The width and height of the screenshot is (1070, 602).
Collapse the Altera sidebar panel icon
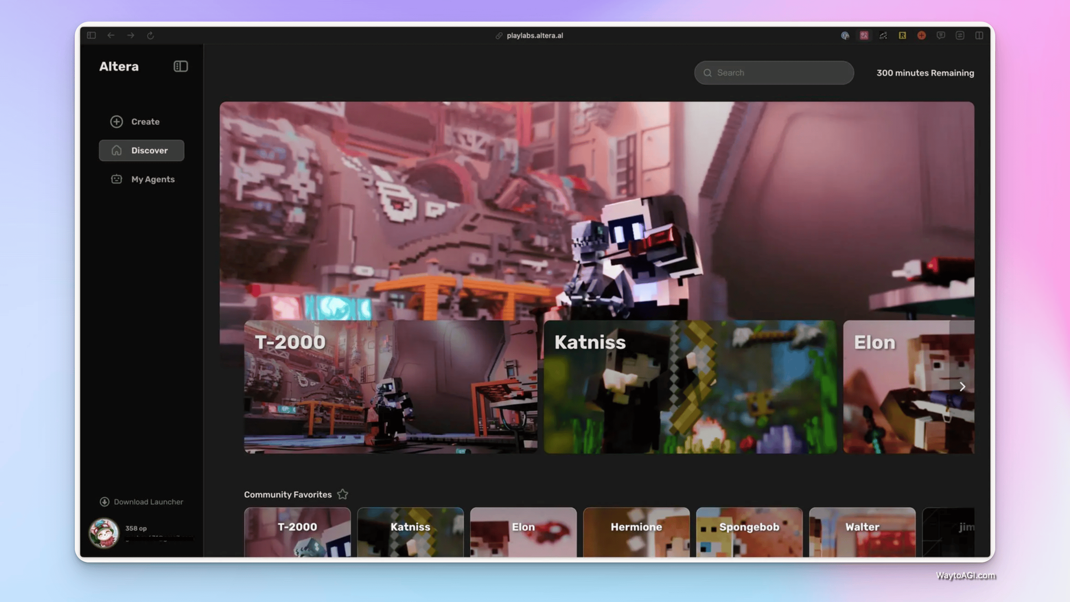[180, 67]
